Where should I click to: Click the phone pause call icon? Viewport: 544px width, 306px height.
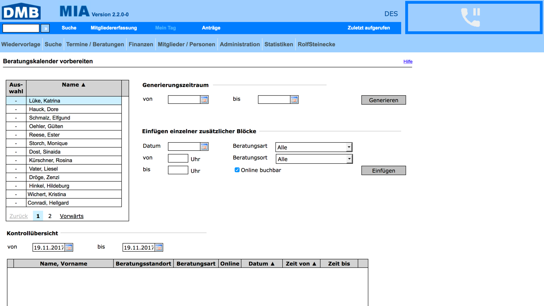tap(471, 17)
